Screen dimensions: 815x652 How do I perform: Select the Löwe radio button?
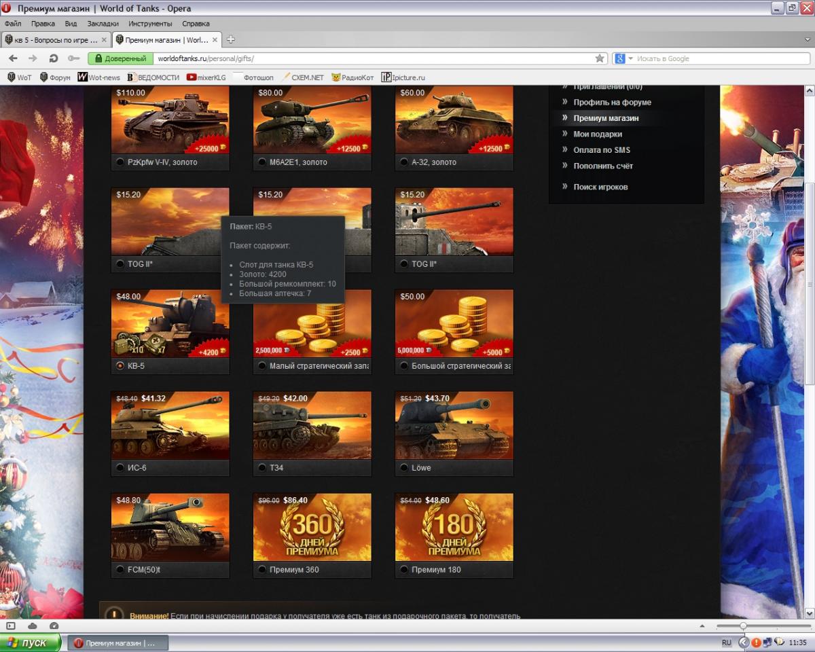pyautogui.click(x=405, y=468)
